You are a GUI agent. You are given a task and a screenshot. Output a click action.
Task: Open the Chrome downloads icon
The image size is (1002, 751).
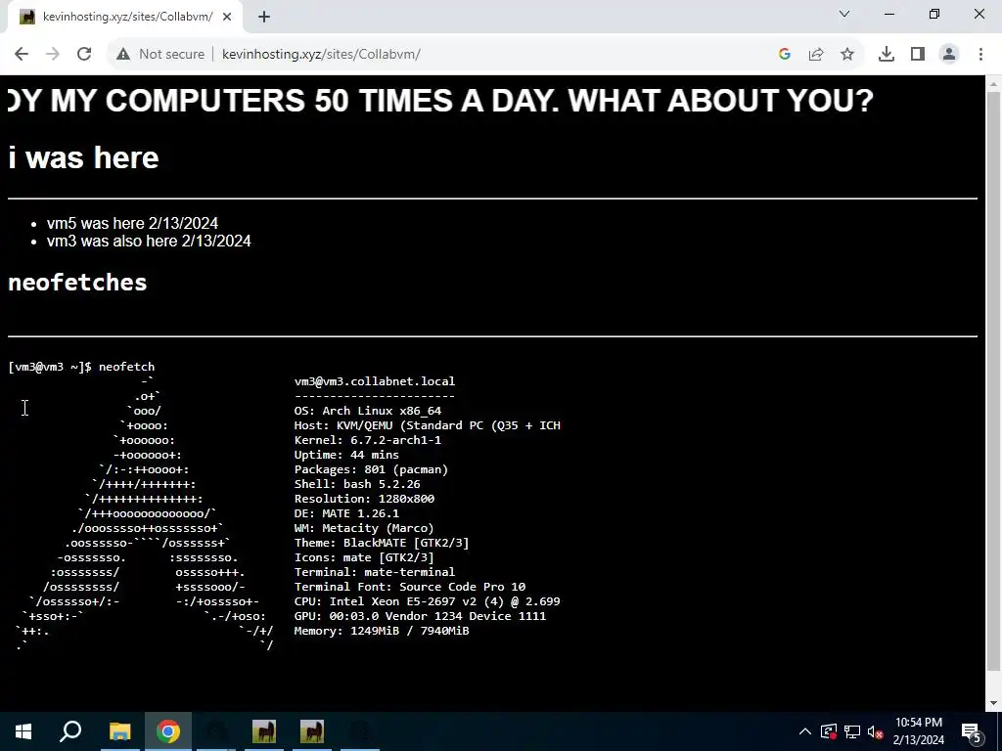coord(887,55)
